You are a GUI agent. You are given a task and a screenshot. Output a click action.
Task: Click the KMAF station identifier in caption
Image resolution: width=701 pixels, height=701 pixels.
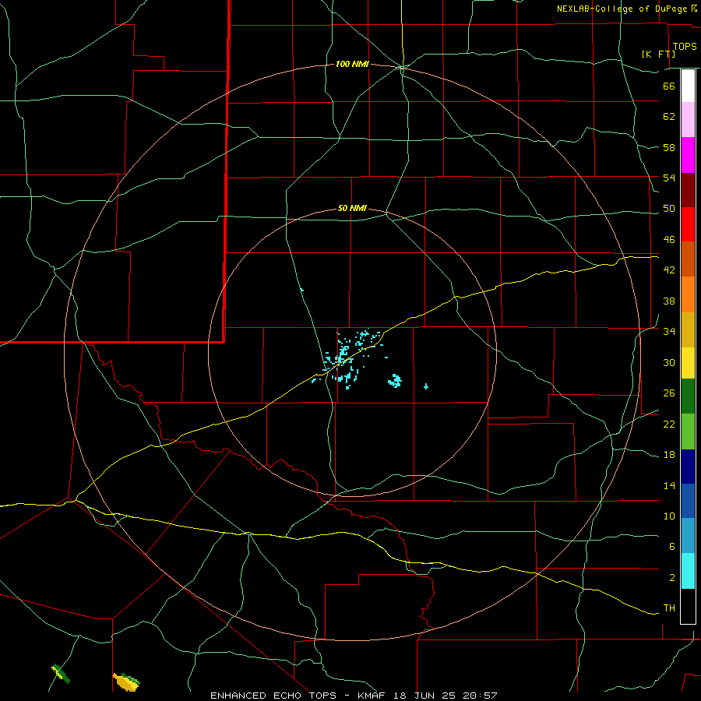point(373,696)
